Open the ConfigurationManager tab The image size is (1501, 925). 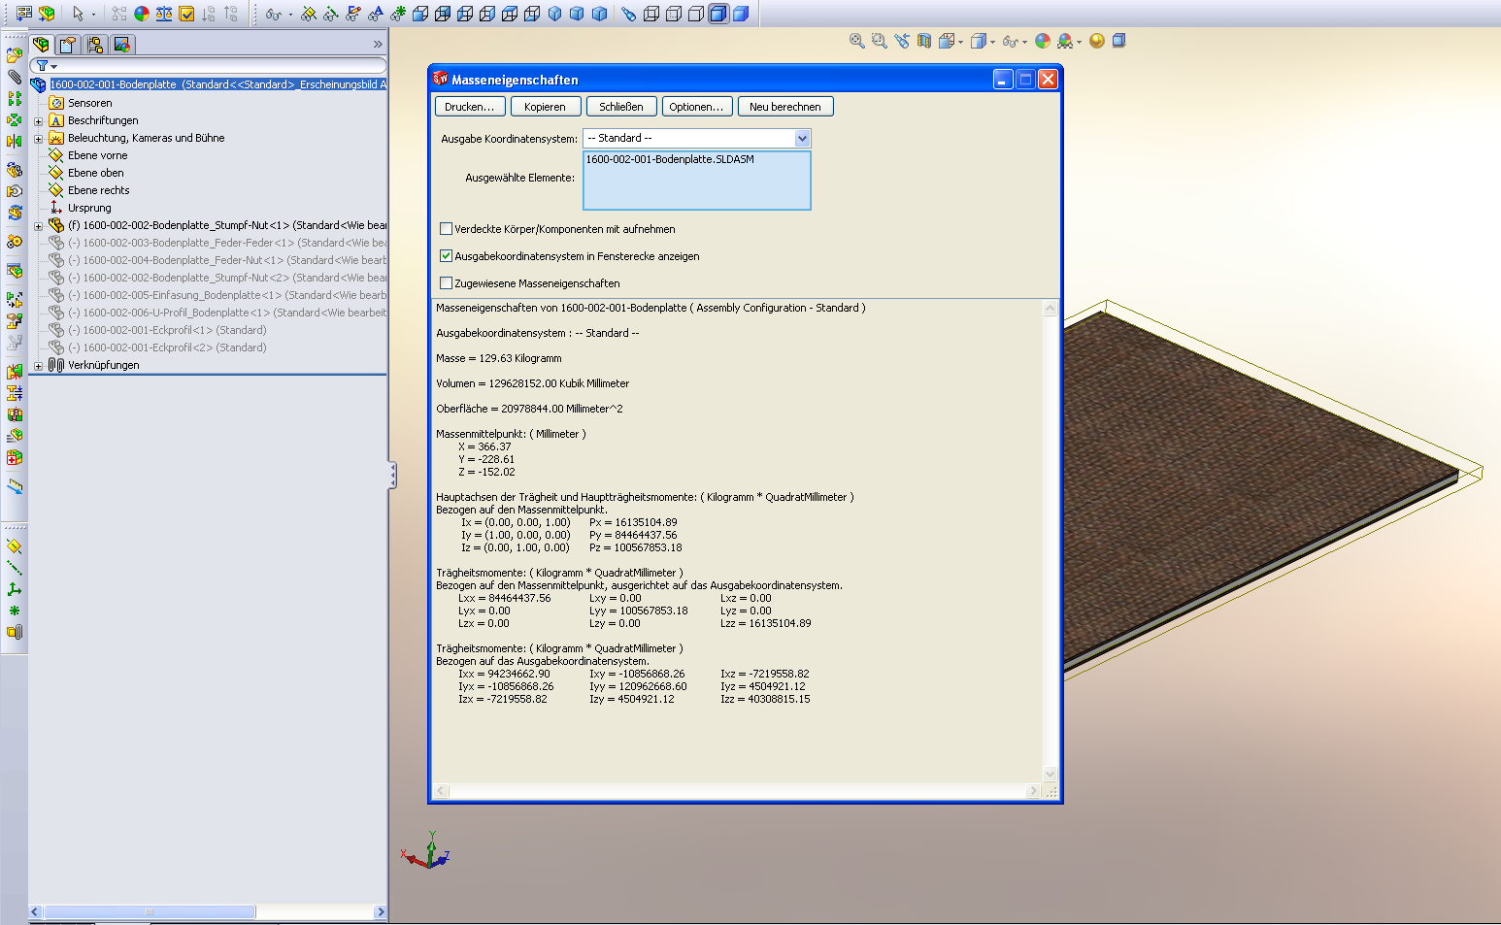click(x=95, y=45)
